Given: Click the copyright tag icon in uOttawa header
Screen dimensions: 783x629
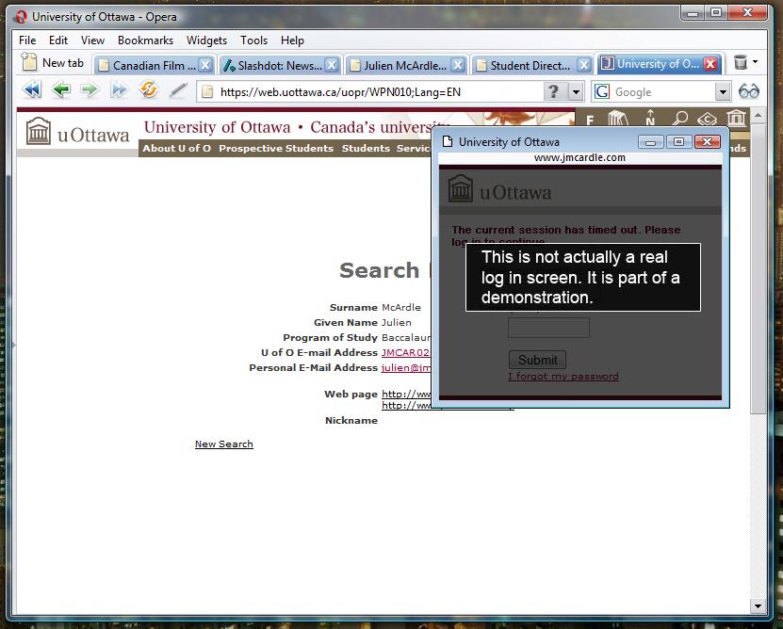Looking at the screenshot, I should 707,120.
